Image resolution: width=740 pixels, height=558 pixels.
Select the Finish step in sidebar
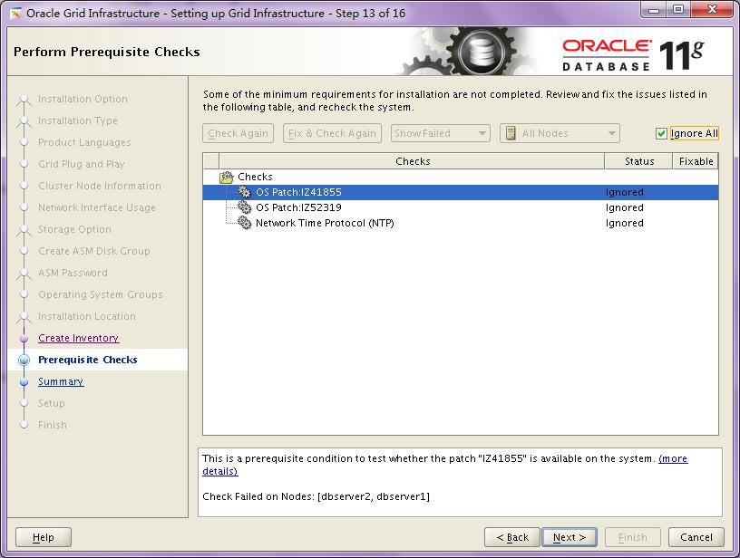53,425
